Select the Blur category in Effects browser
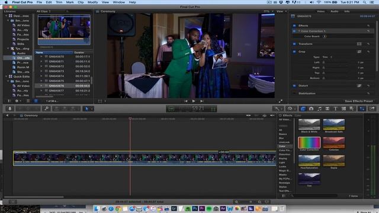This screenshot has width=379, height=213. click(x=281, y=138)
